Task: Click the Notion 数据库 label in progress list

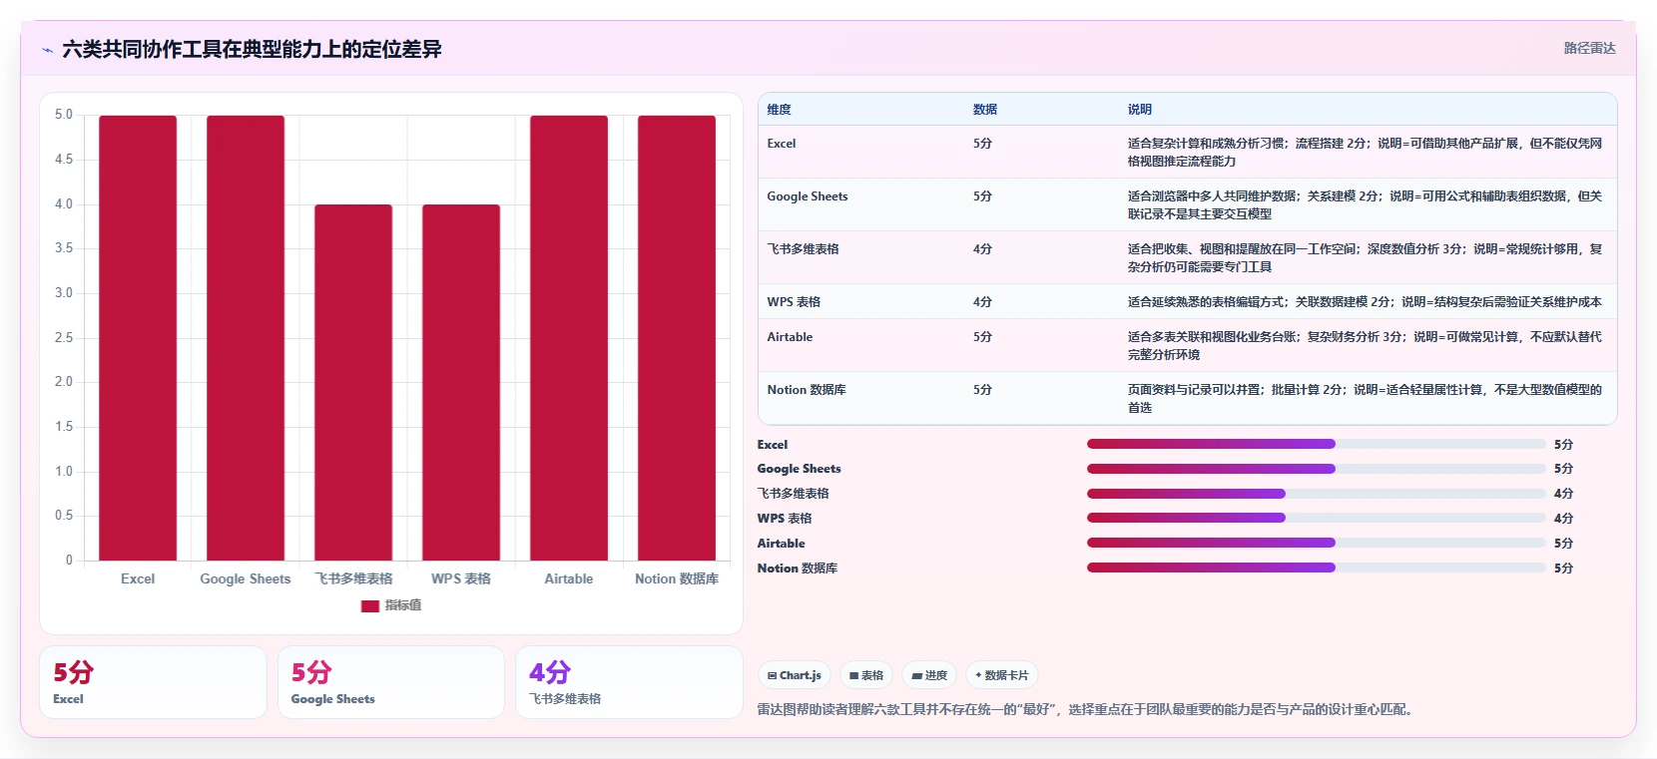Action: click(797, 569)
